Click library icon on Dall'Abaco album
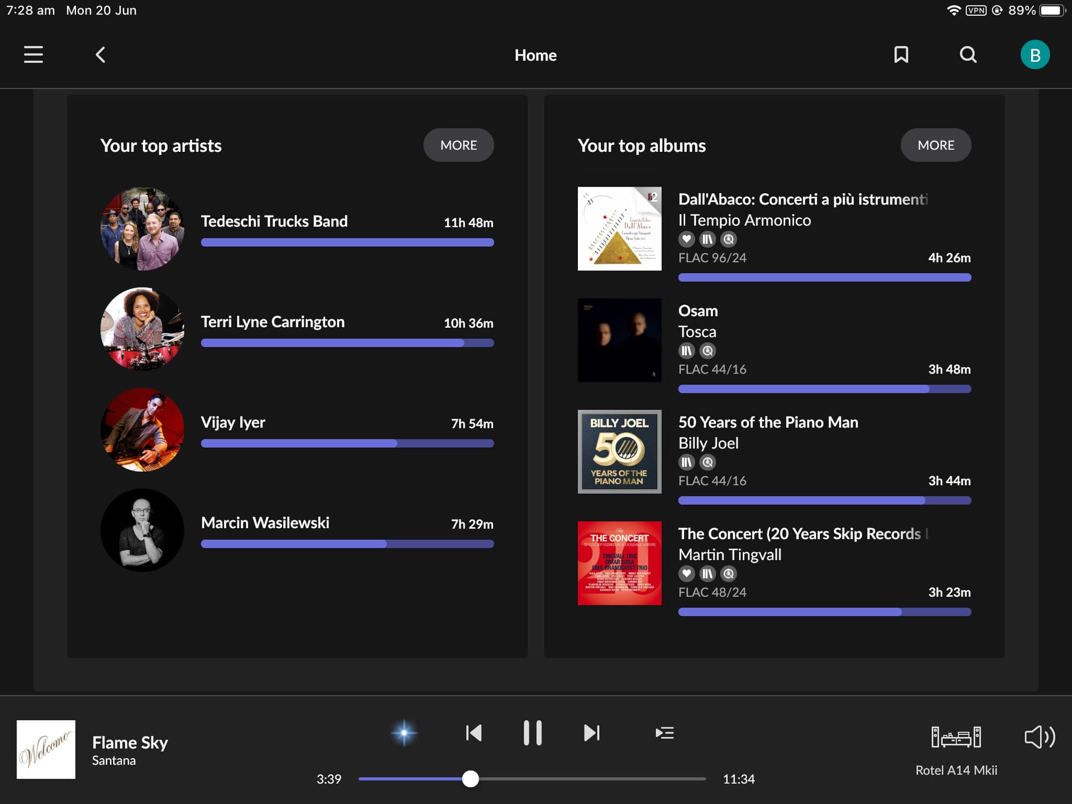 pos(707,239)
